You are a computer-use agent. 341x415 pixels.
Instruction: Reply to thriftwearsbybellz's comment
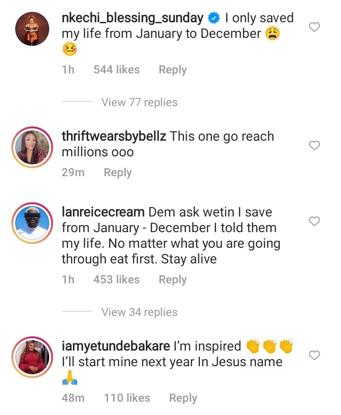coord(117,172)
